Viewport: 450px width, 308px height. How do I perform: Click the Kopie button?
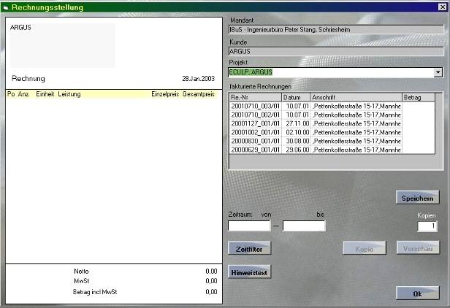click(364, 249)
